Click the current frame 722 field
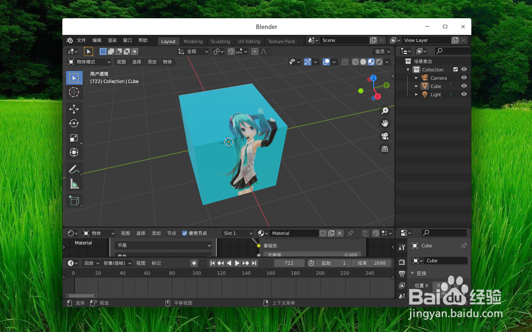The width and height of the screenshot is (532, 332). 289,263
